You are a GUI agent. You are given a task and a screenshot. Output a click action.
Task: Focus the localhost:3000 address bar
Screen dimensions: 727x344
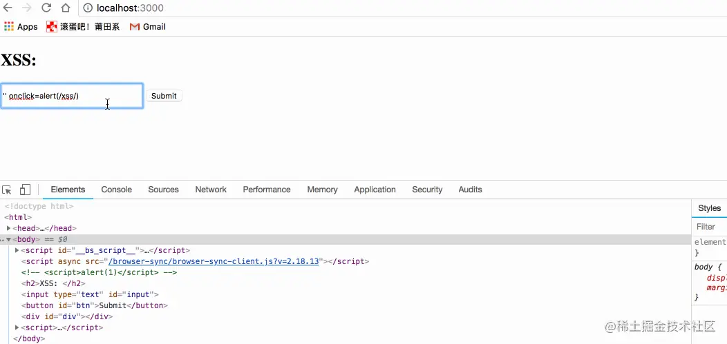point(404,8)
